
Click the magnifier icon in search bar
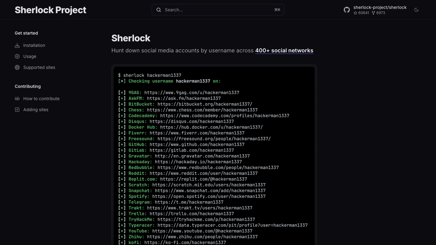point(159,10)
